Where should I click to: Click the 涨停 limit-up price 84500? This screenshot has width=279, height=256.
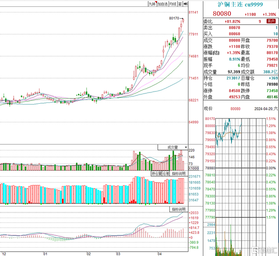[234, 91]
